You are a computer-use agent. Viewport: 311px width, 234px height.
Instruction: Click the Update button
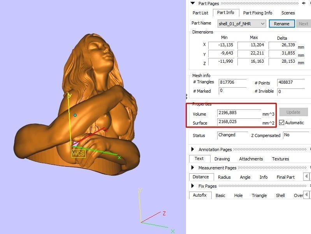coord(293,112)
